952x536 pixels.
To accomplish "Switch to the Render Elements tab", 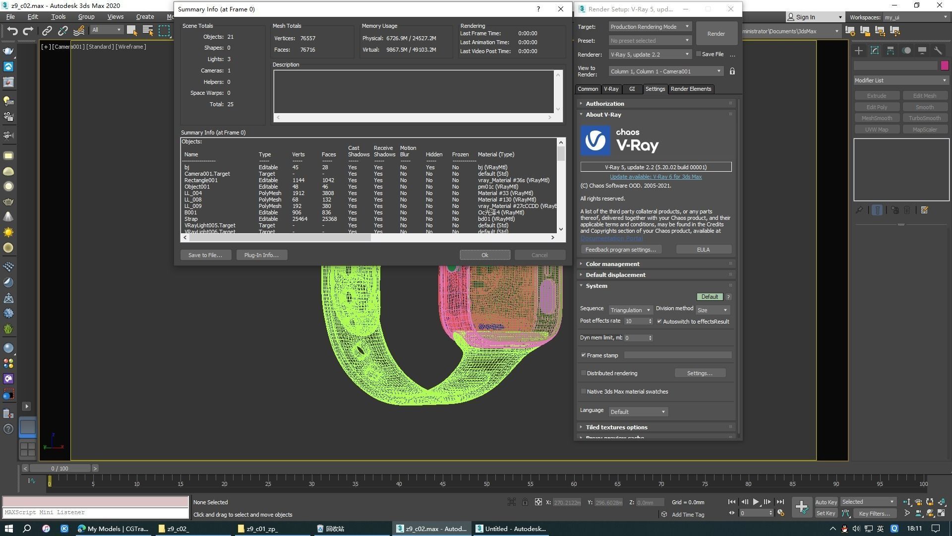I will [x=691, y=89].
